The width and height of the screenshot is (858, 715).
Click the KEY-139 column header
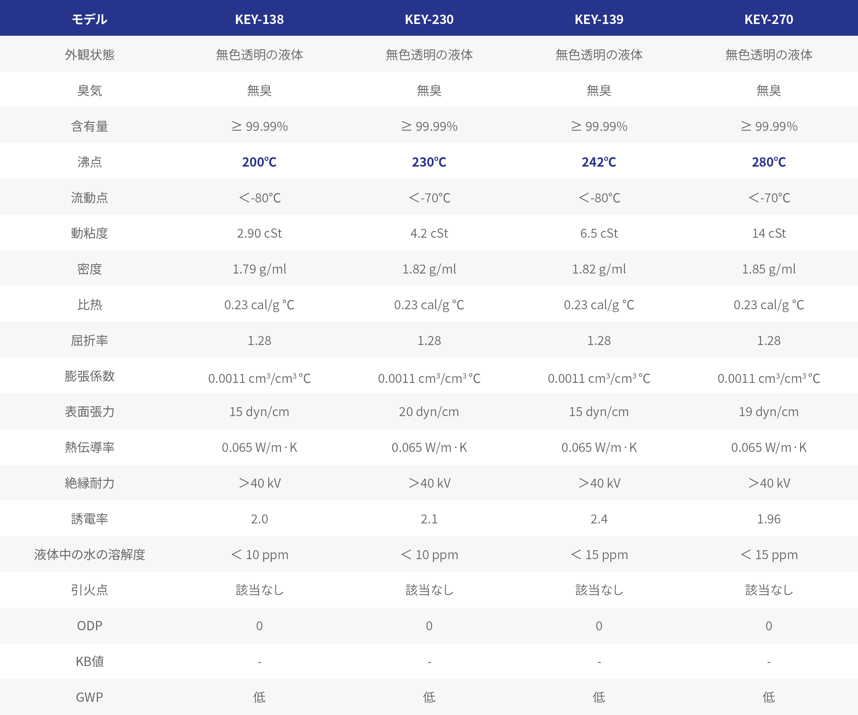coord(599,19)
